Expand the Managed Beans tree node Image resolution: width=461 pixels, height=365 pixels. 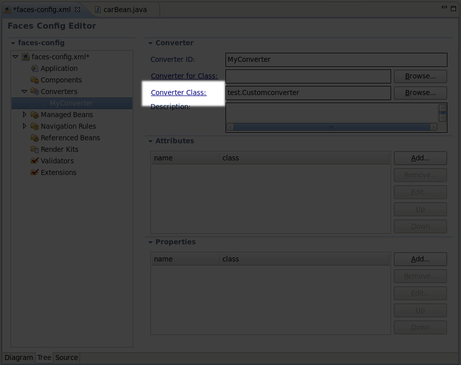coord(24,114)
